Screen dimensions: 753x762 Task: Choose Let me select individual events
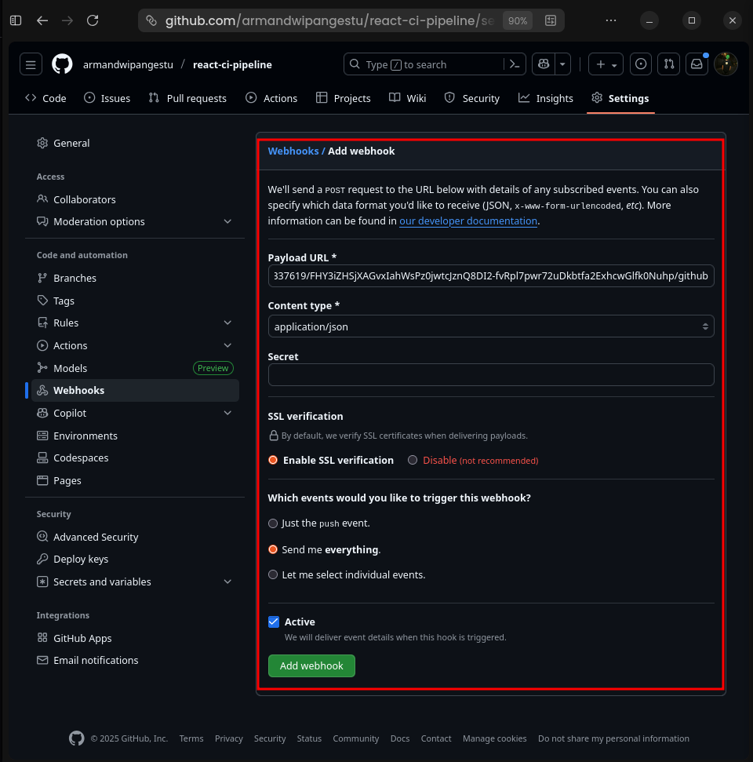tap(273, 575)
